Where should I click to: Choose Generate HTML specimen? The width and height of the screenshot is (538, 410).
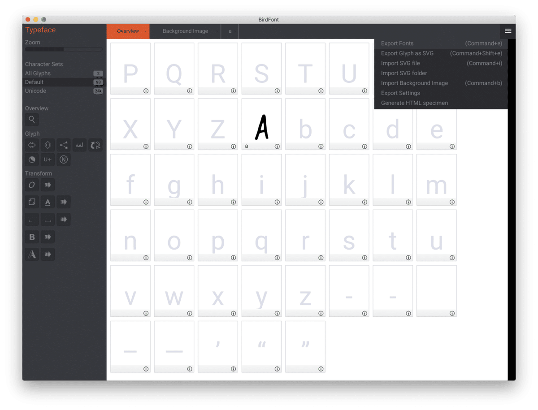tap(441, 103)
